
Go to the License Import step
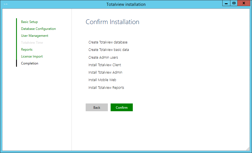click(x=32, y=56)
